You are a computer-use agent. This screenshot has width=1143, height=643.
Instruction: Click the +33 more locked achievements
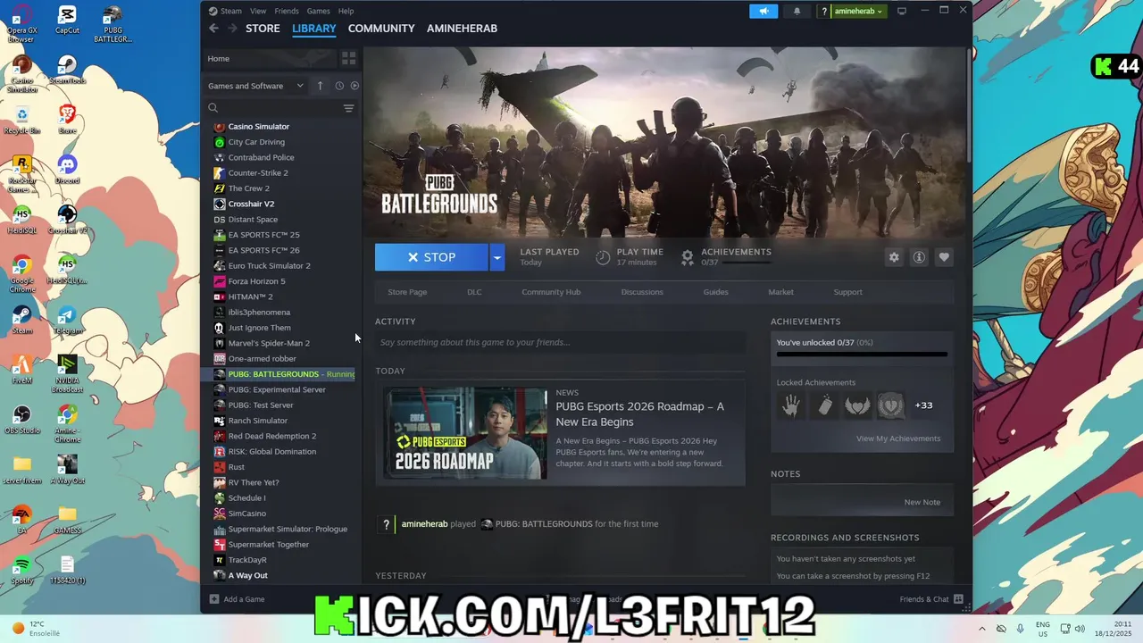coord(923,405)
